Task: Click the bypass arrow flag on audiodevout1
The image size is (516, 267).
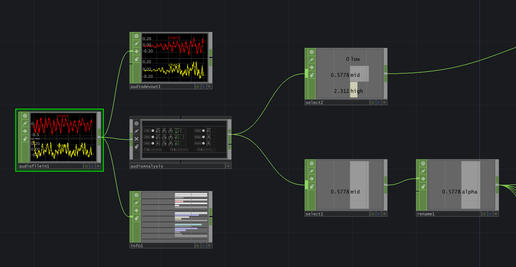Action: (x=136, y=51)
